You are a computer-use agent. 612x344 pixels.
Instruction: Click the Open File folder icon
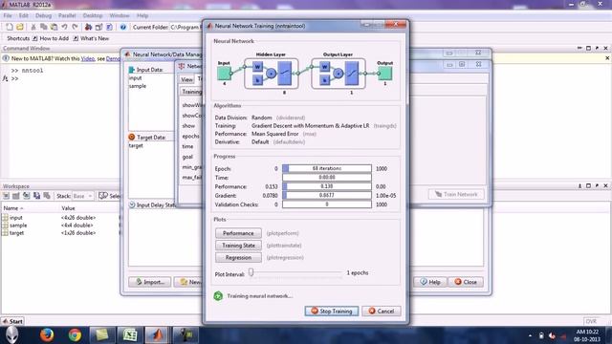point(19,27)
